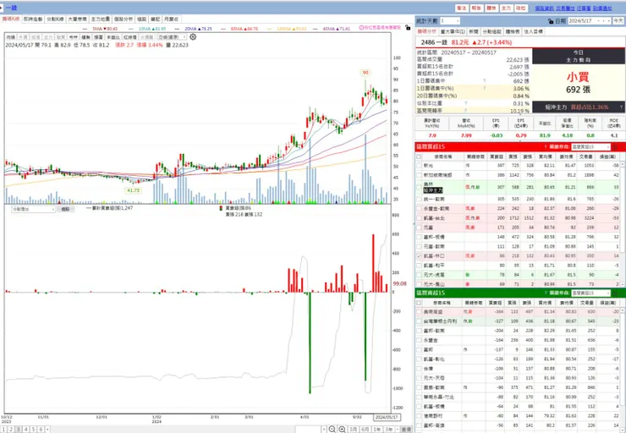
Task: Check the 永豐金-敦南 broker checkbox
Action: pos(419,208)
